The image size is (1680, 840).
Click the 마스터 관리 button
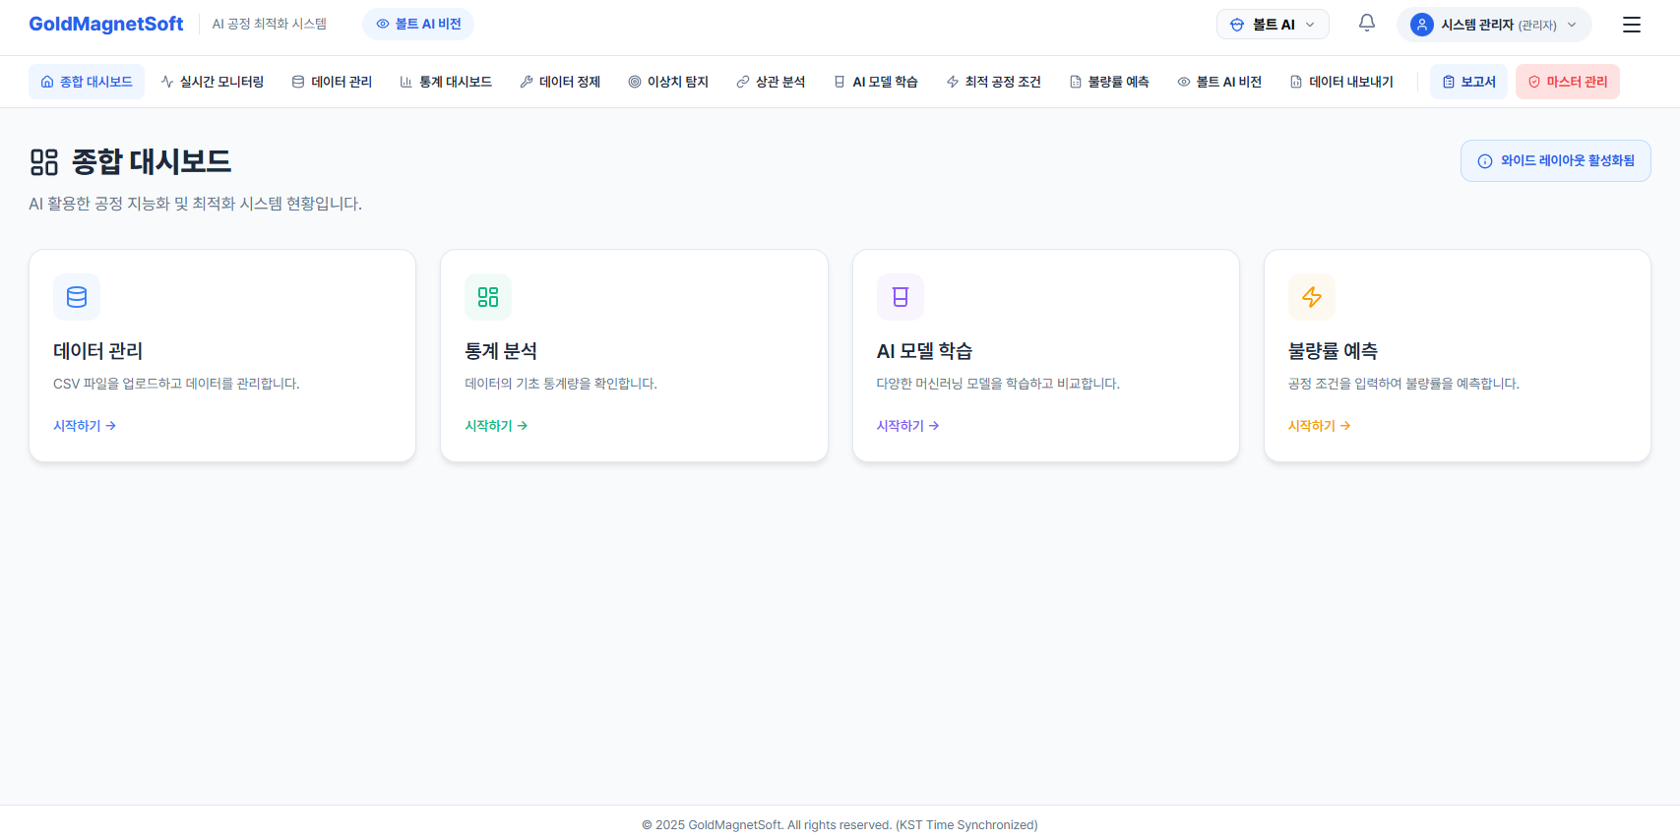pyautogui.click(x=1567, y=82)
